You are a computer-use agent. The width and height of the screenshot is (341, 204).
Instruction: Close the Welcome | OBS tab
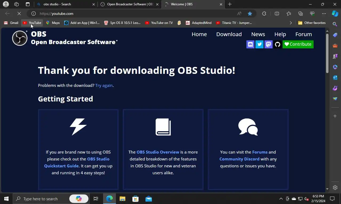click(x=221, y=4)
